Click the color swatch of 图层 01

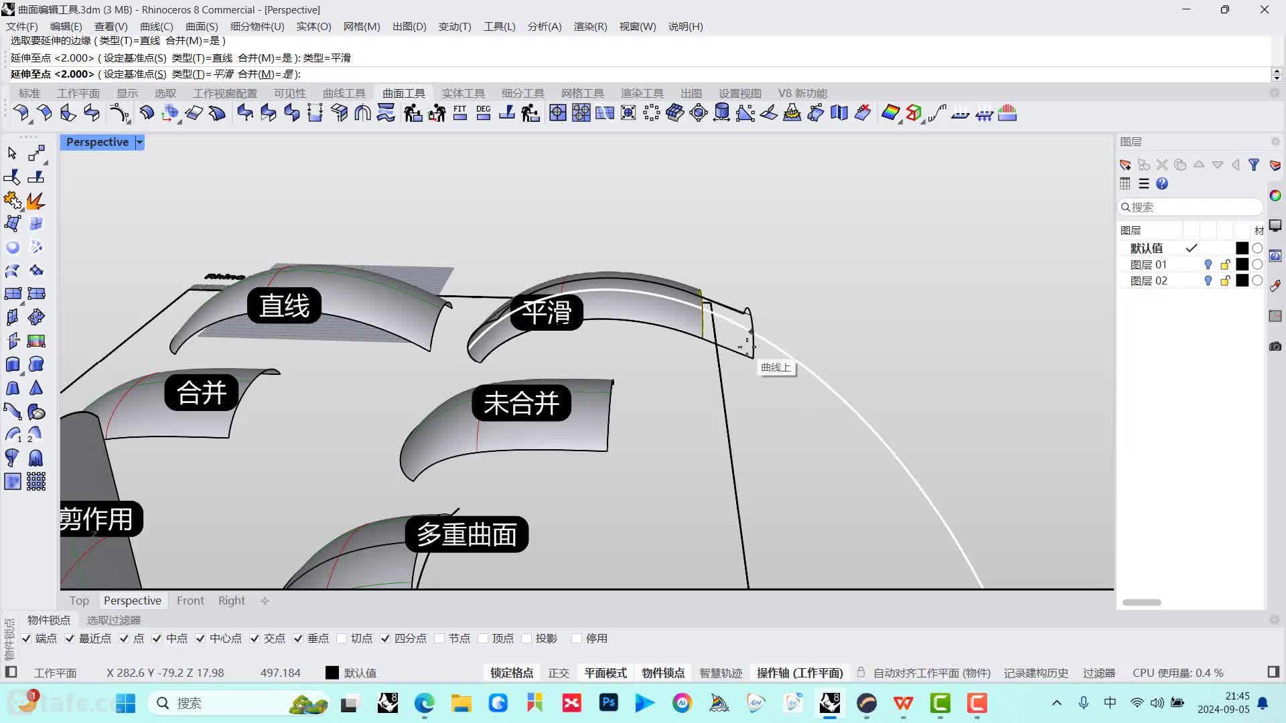click(x=1242, y=264)
